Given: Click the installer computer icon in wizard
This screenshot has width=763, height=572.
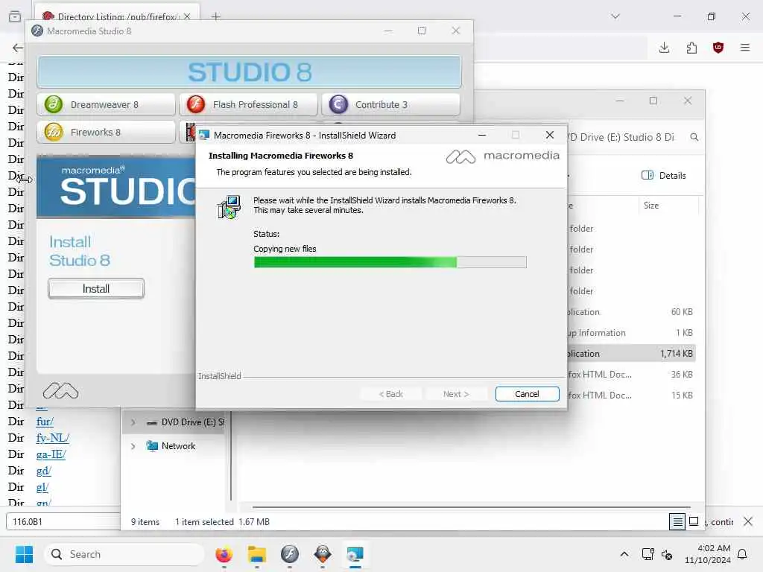Looking at the screenshot, I should (x=229, y=207).
